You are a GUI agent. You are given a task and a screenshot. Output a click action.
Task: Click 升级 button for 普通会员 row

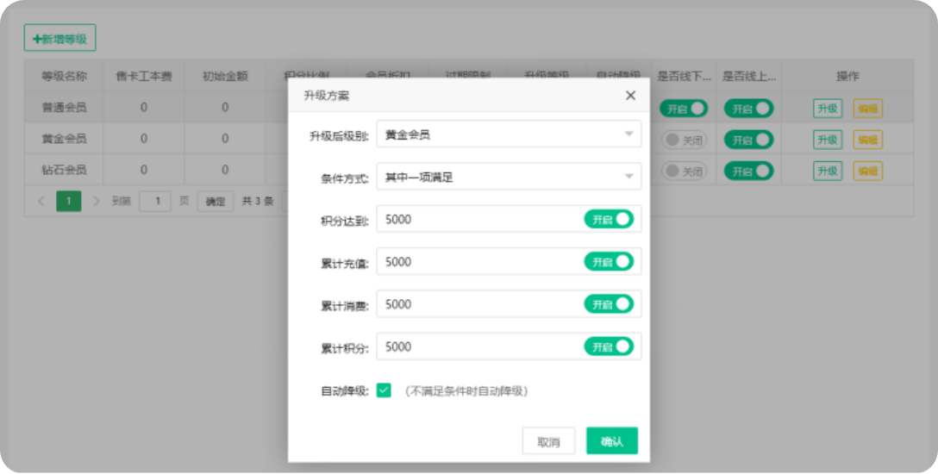coord(827,109)
